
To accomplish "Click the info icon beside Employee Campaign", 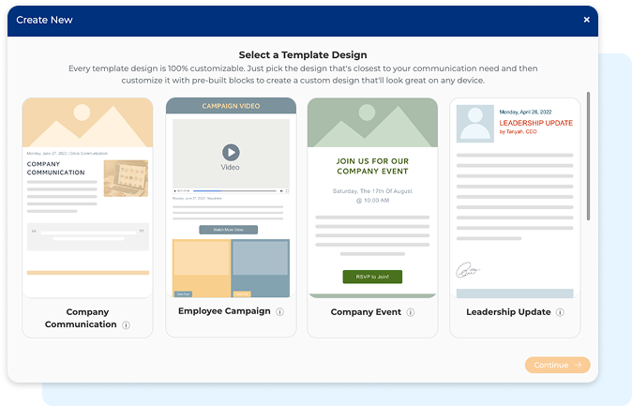I will tap(279, 311).
